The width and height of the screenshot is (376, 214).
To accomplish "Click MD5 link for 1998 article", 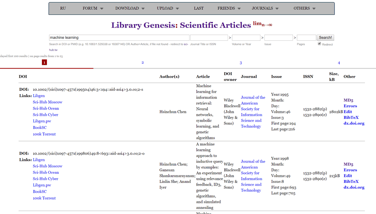I will coord(348,164).
